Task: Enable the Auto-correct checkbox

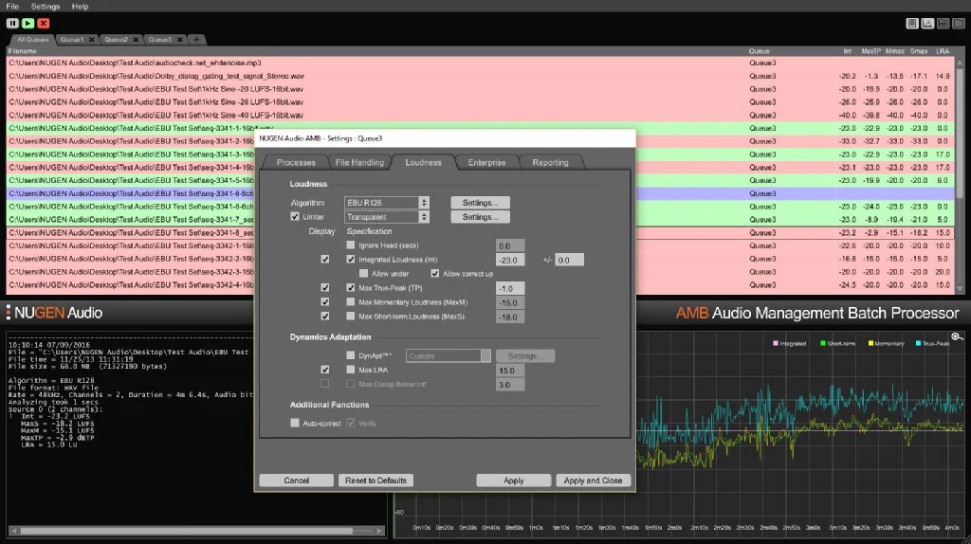Action: [x=295, y=424]
